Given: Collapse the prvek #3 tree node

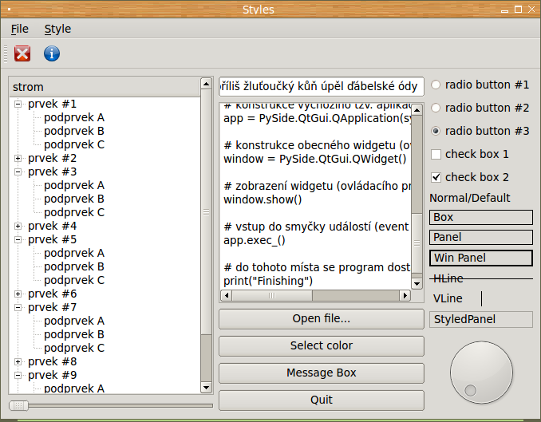Looking at the screenshot, I should (18, 172).
